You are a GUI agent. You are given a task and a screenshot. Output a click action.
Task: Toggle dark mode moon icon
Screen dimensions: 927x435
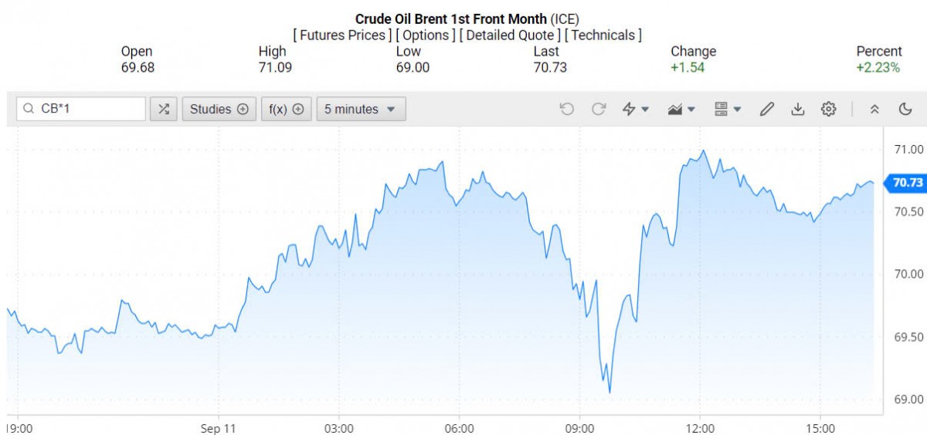point(905,110)
